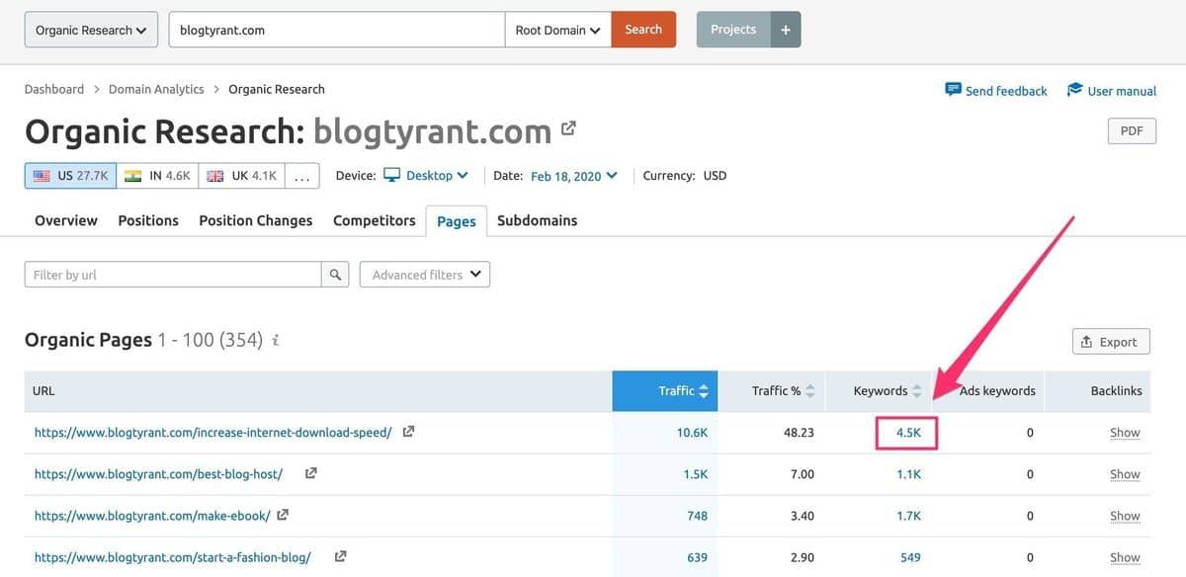Click the Traffic % value 2.90
The width and height of the screenshot is (1186, 577).
(802, 557)
